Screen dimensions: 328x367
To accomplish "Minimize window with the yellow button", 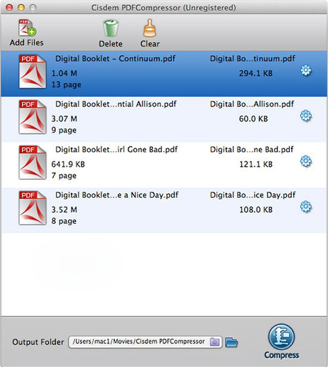I will pyautogui.click(x=21, y=8).
